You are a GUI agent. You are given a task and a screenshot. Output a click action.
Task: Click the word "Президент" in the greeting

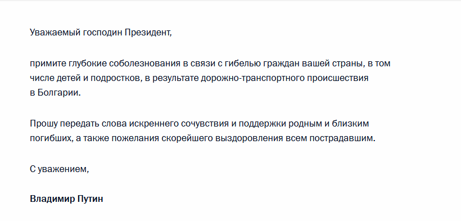148,33
